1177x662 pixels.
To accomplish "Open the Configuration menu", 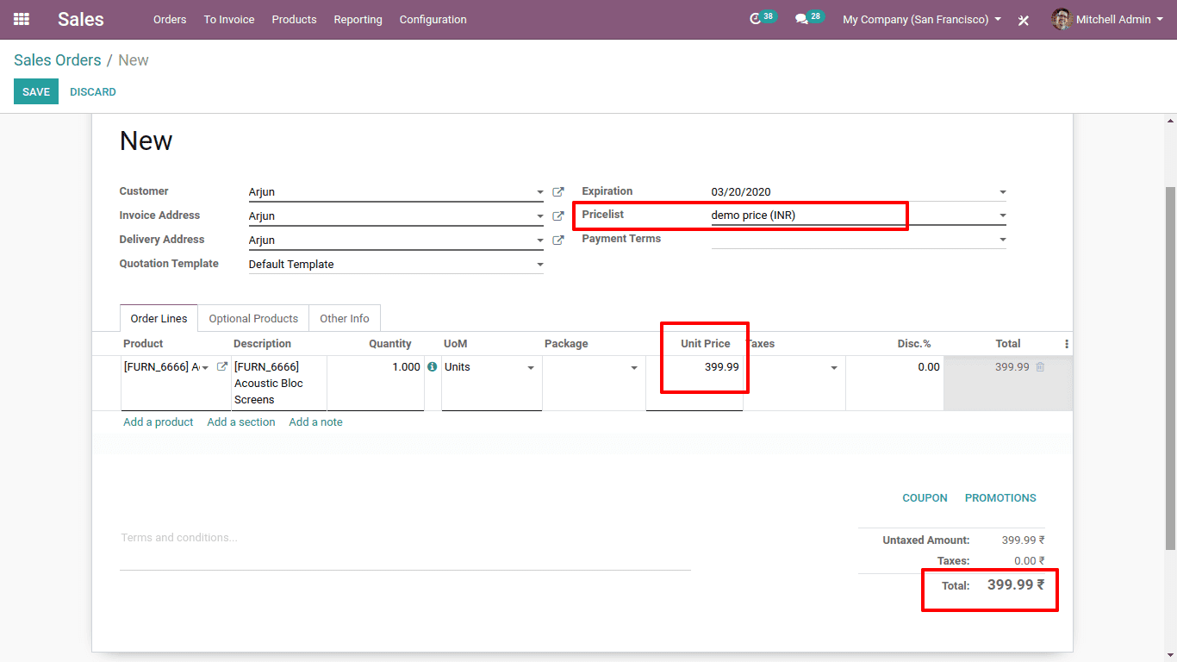I will (x=433, y=19).
